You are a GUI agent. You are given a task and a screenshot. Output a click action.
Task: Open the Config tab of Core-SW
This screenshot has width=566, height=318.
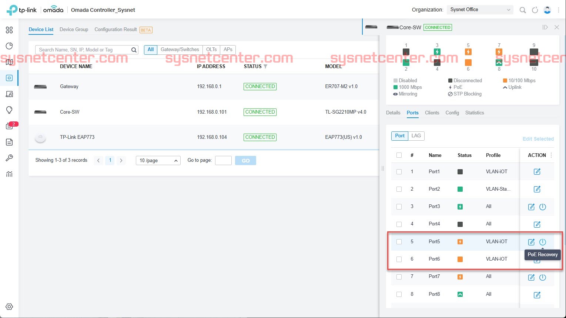pos(452,113)
